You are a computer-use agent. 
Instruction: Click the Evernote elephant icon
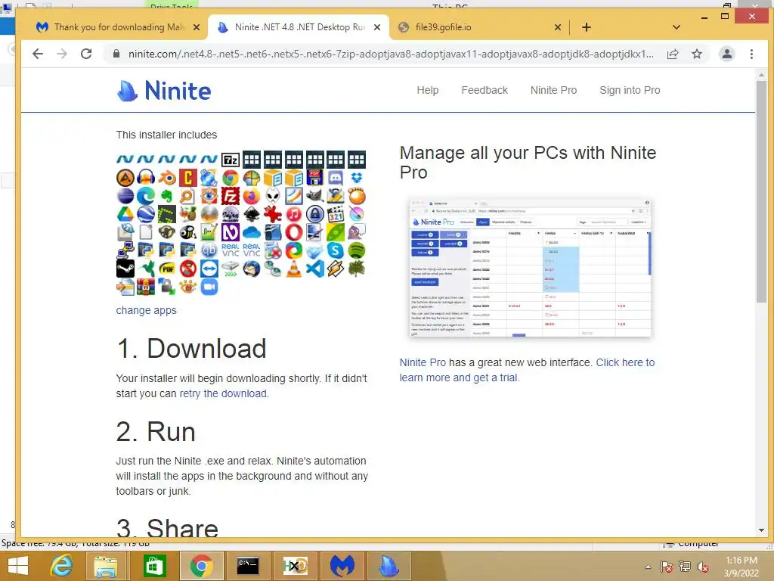point(167,196)
